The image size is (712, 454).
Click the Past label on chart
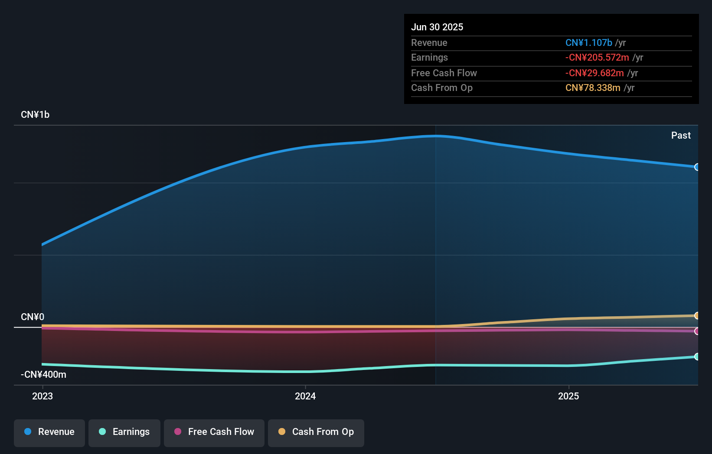pyautogui.click(x=681, y=136)
